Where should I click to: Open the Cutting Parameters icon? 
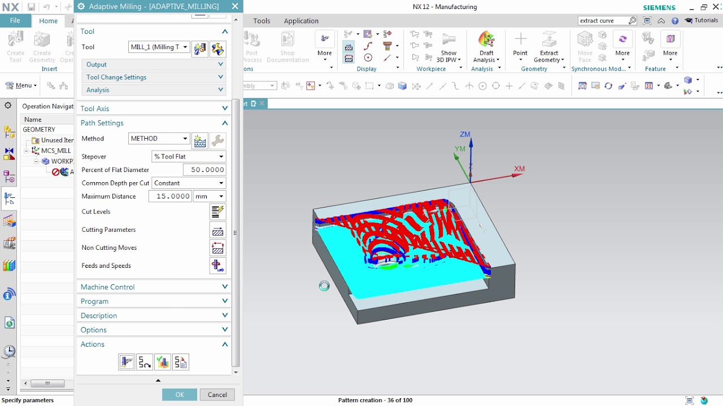pyautogui.click(x=217, y=230)
